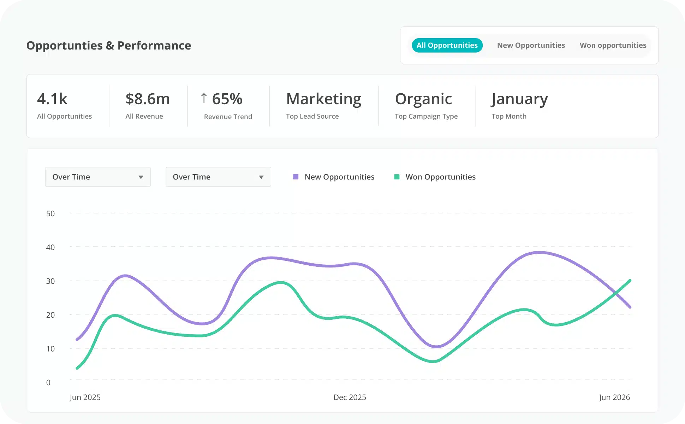Click the January Top Month card
This screenshot has height=424, width=685.
[519, 105]
